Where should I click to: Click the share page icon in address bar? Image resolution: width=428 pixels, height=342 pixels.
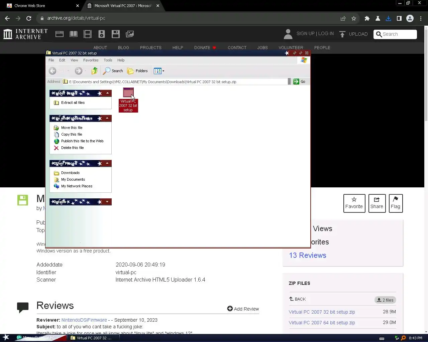click(343, 18)
